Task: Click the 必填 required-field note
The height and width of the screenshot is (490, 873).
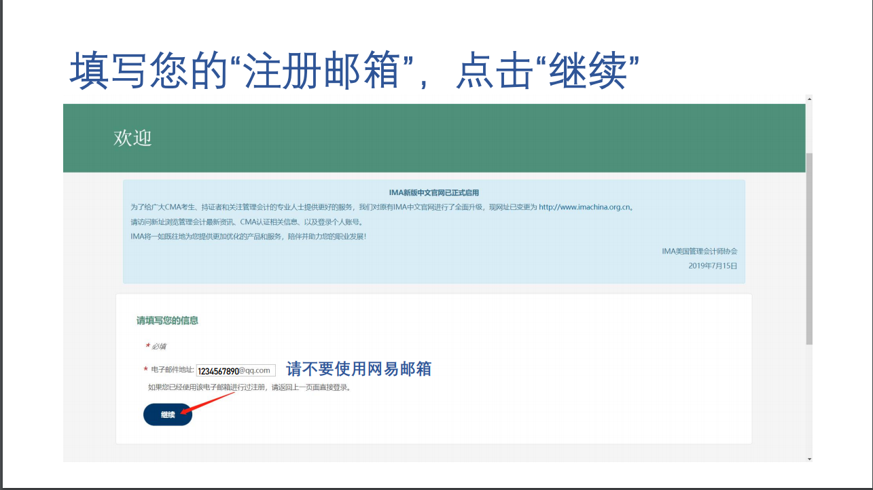Action: pos(158,346)
